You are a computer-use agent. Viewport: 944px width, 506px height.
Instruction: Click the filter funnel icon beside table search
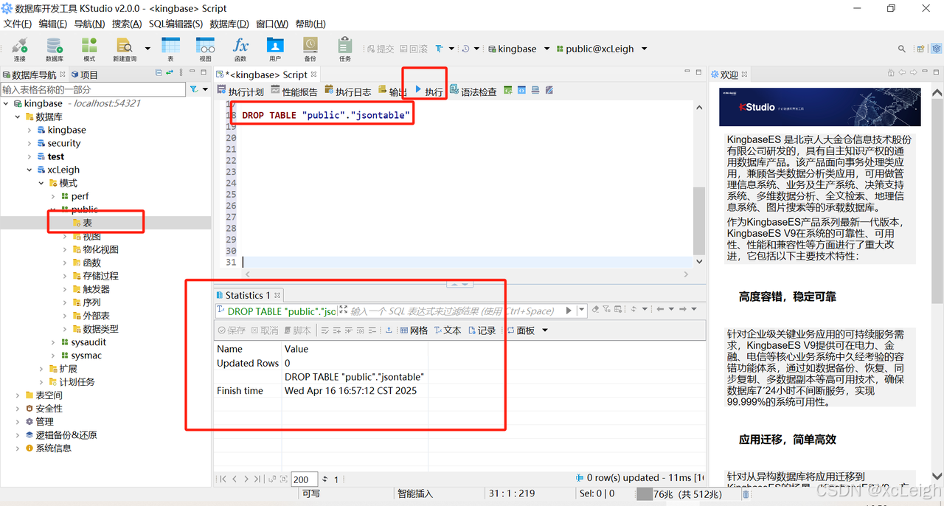(x=194, y=89)
